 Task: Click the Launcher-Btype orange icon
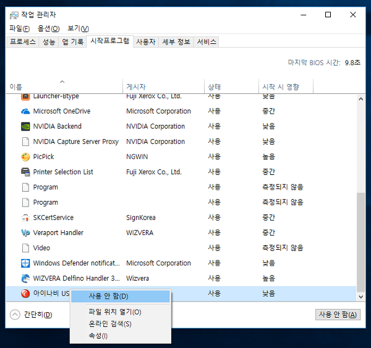click(25, 96)
